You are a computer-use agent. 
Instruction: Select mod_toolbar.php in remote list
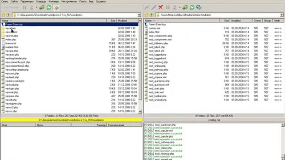click(157, 96)
